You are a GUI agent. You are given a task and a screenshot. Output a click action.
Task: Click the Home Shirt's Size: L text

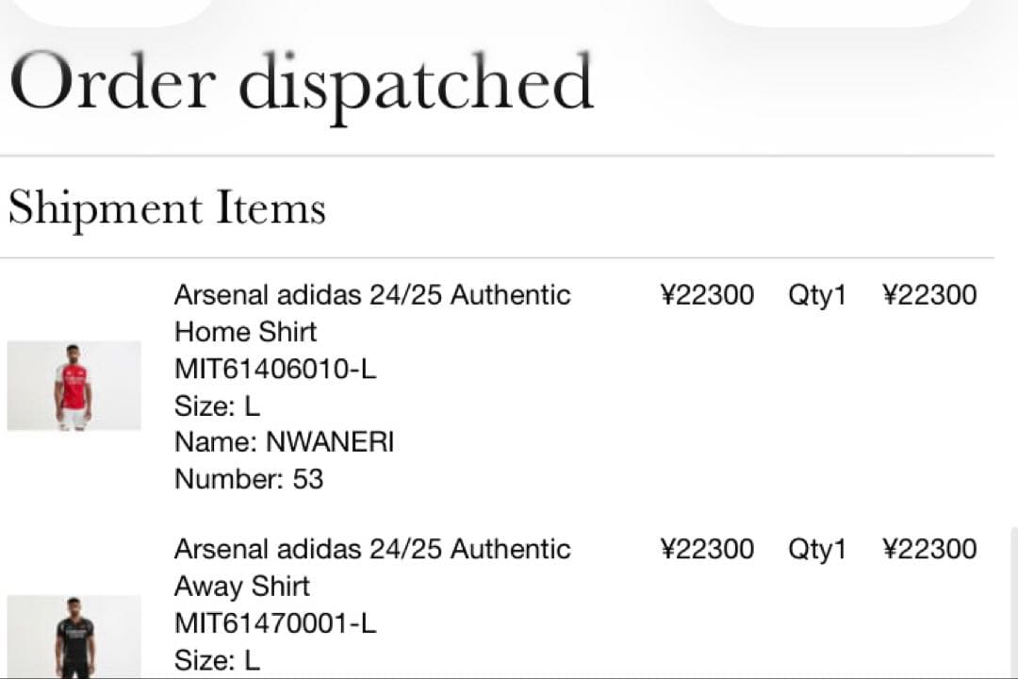point(217,406)
